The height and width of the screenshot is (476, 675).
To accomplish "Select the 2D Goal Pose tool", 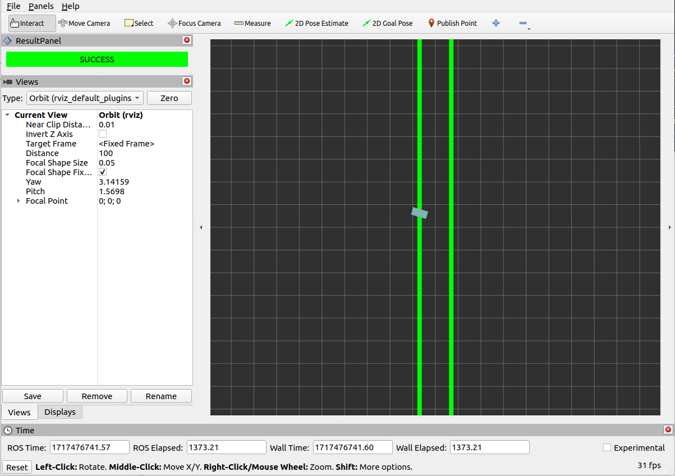I will tap(387, 23).
